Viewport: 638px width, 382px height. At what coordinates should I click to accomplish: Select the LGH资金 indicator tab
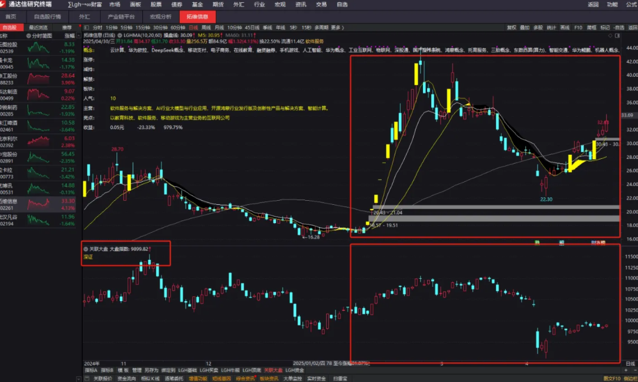[x=295, y=370]
